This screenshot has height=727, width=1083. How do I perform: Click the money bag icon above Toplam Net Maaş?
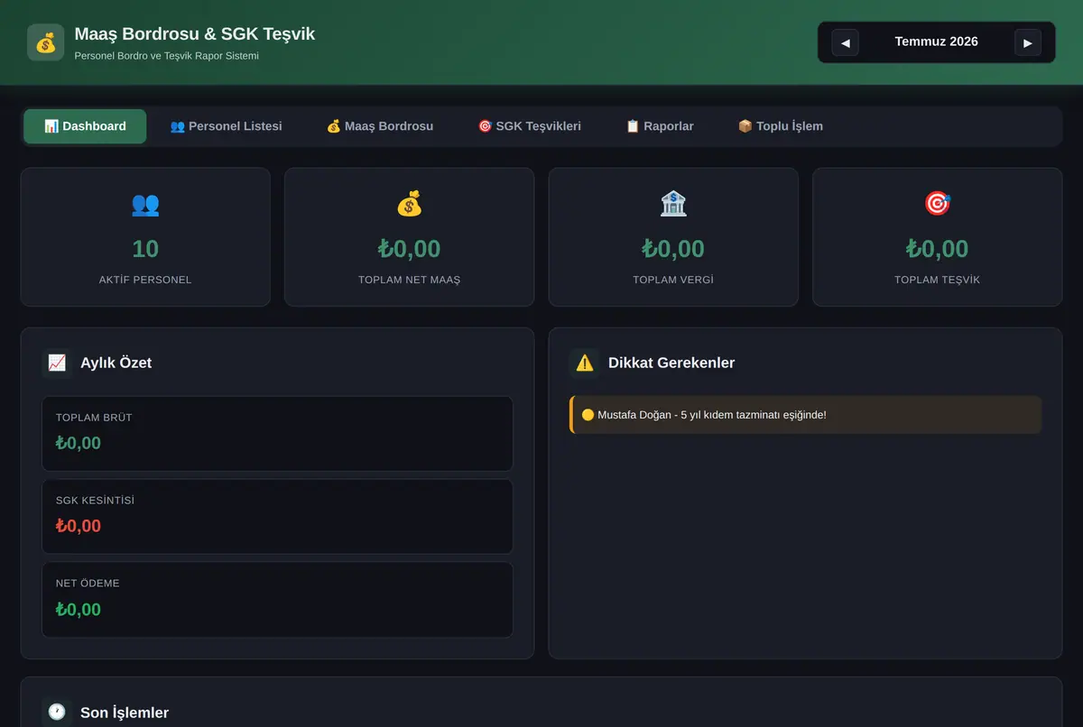409,204
